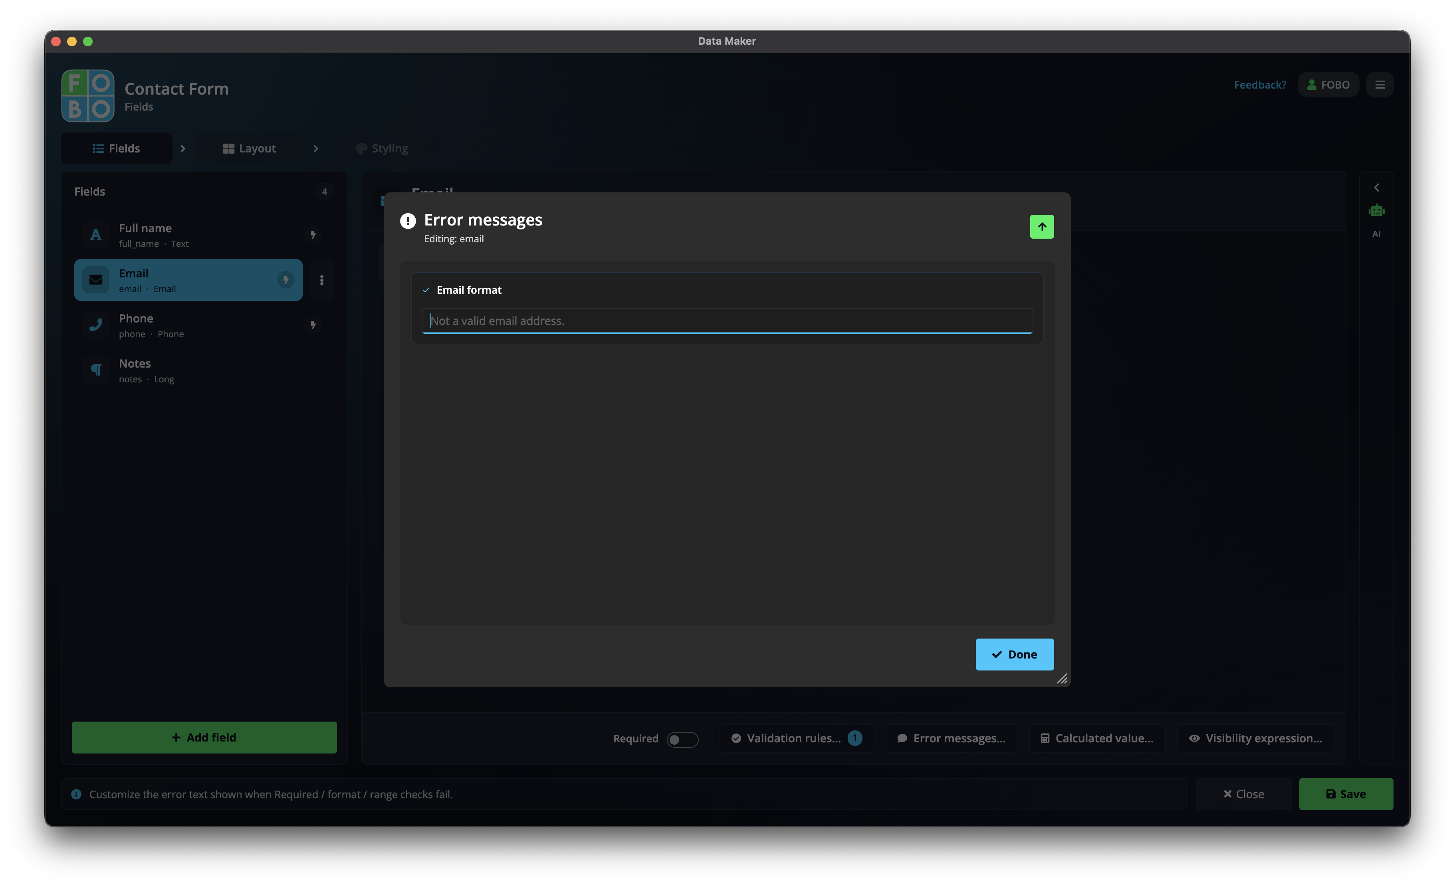Click the fields count badge showing 4
Image resolution: width=1455 pixels, height=886 pixels.
pos(324,191)
